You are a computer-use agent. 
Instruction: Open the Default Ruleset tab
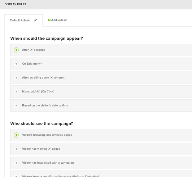(x=20, y=20)
